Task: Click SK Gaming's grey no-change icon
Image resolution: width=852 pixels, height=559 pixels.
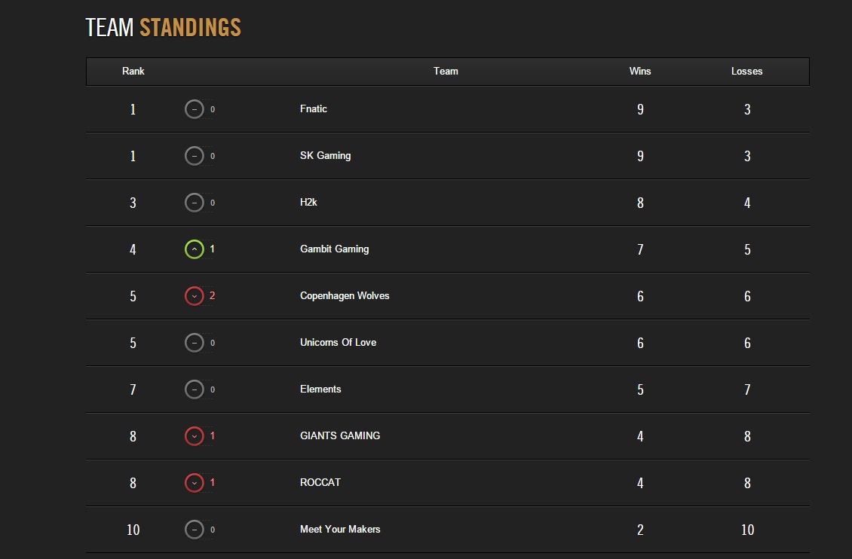Action: [x=194, y=156]
